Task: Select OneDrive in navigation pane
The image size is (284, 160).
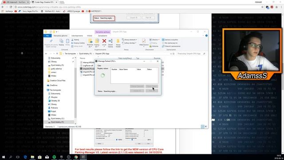Action: (x=52, y=85)
